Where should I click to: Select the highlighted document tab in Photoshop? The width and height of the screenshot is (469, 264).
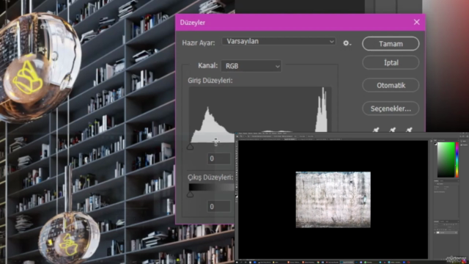(289, 139)
